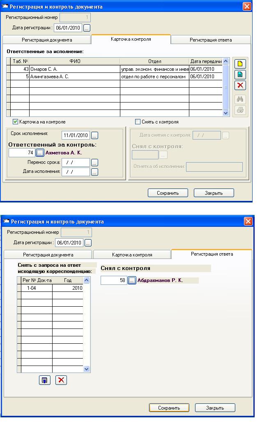Click the Отдел column header

pyautogui.click(x=154, y=61)
